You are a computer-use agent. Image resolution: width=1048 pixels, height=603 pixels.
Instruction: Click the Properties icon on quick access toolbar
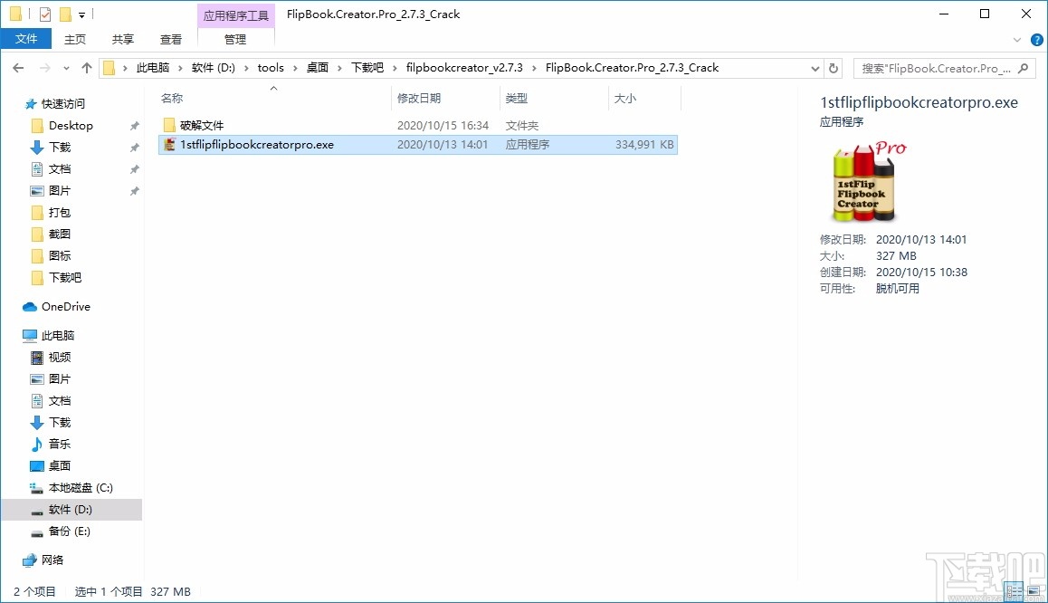[x=45, y=14]
